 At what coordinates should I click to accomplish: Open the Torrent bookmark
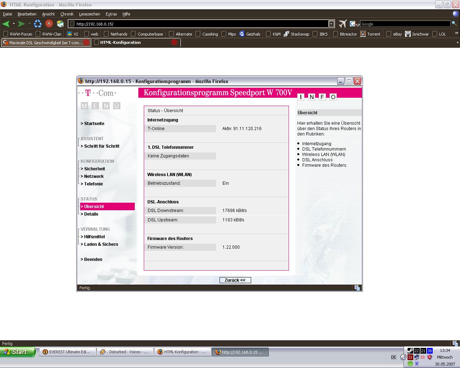370,34
